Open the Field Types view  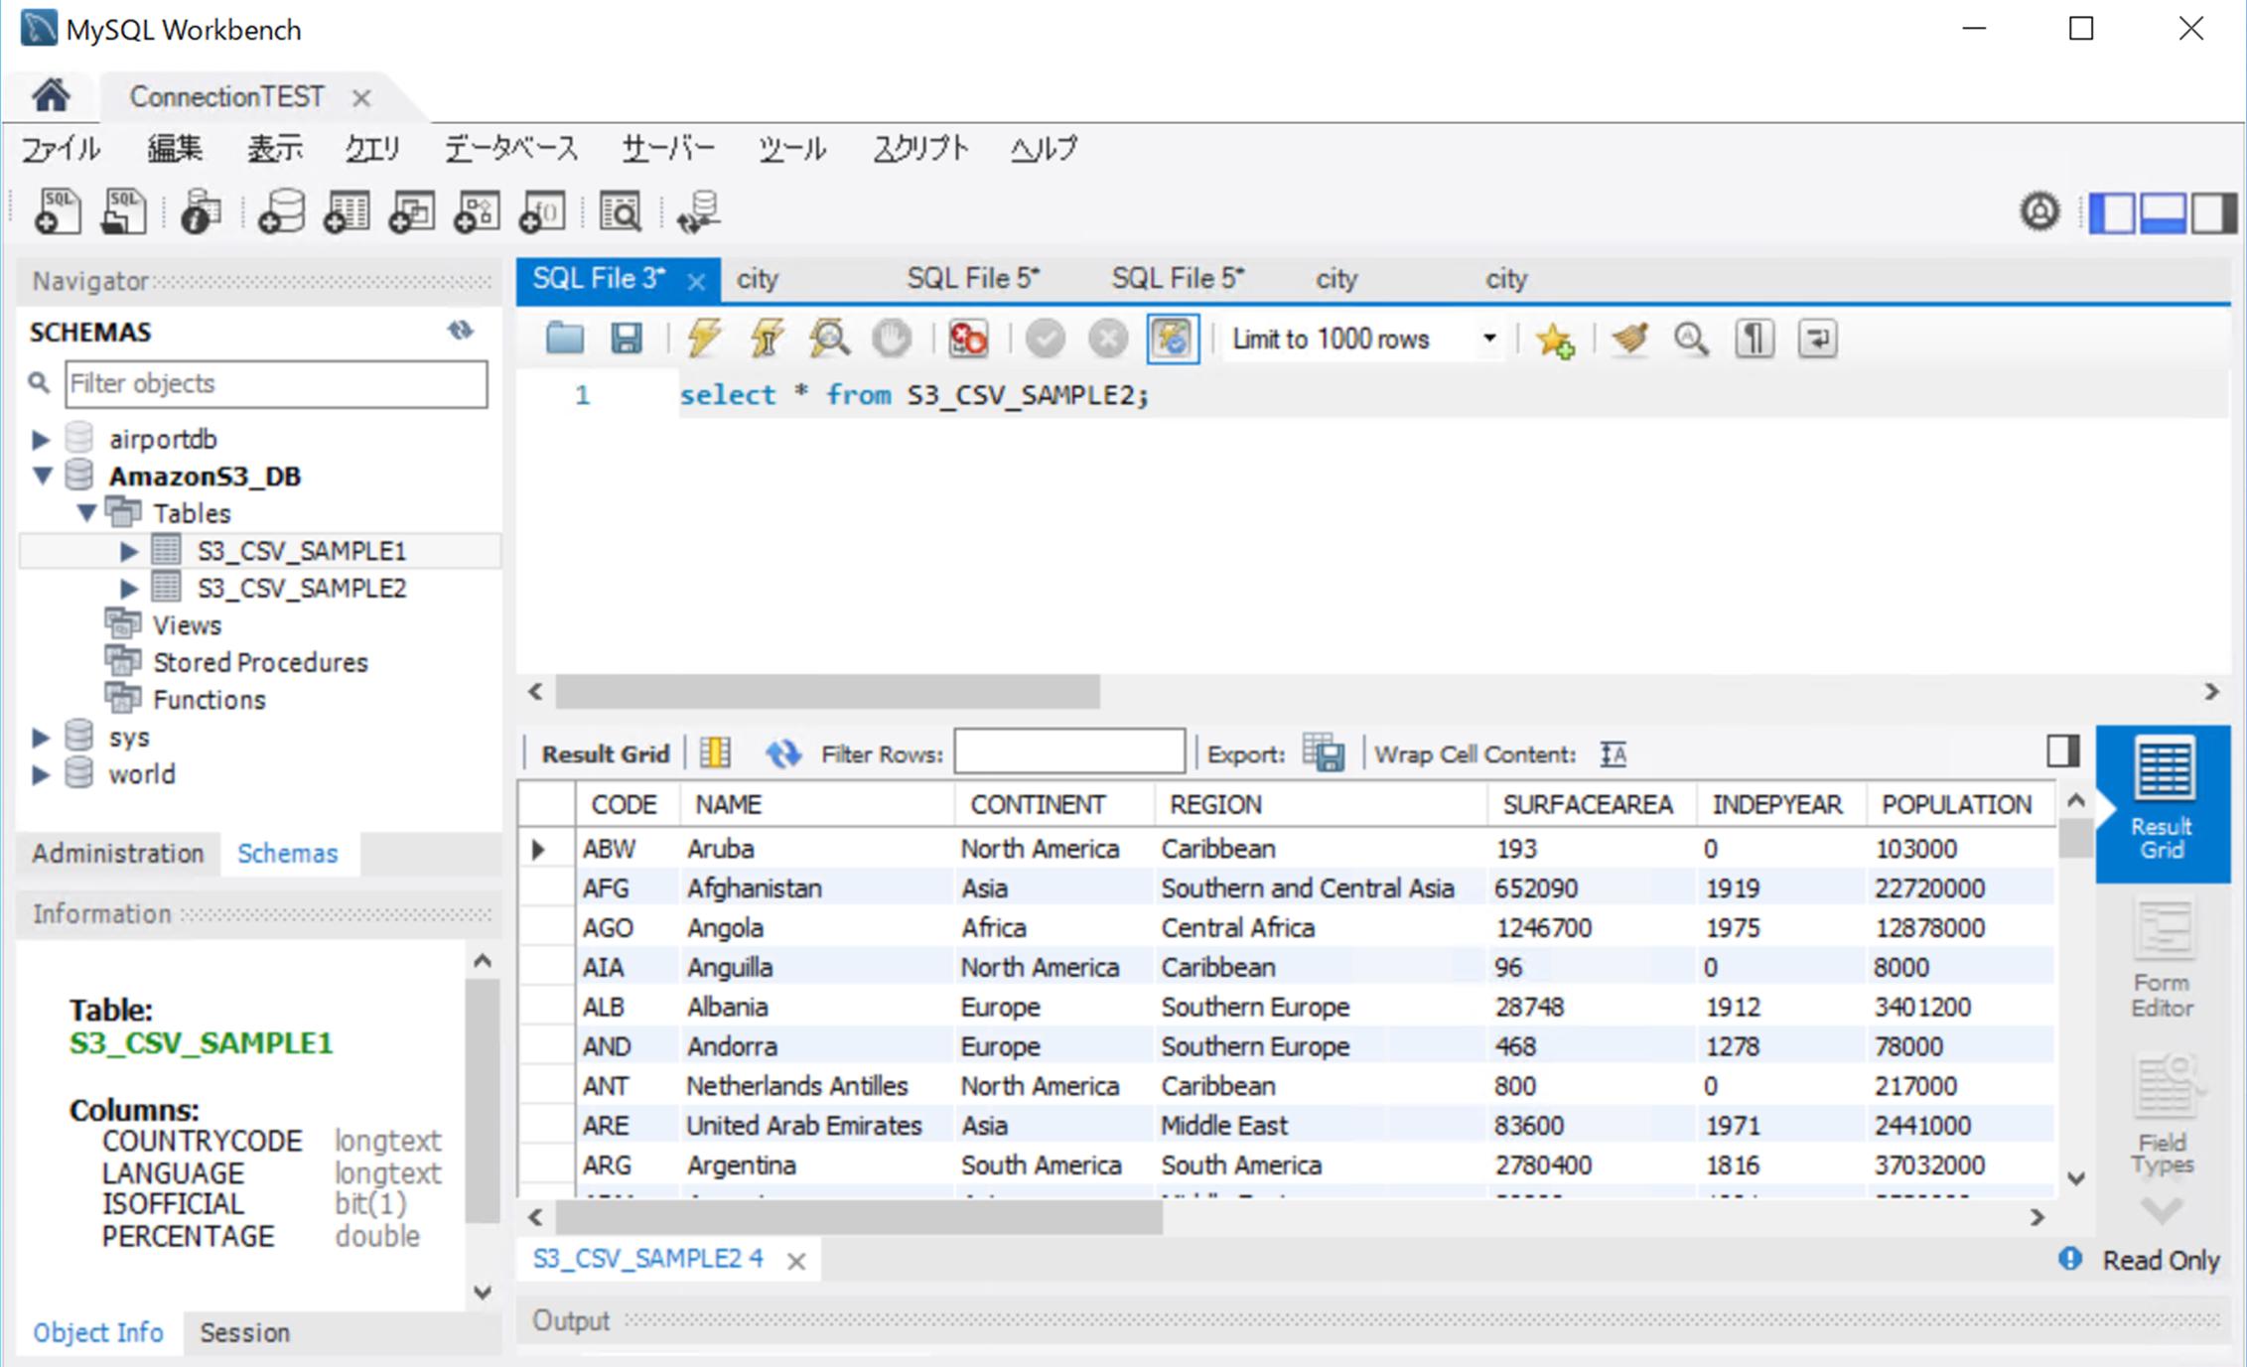(x=2162, y=1115)
